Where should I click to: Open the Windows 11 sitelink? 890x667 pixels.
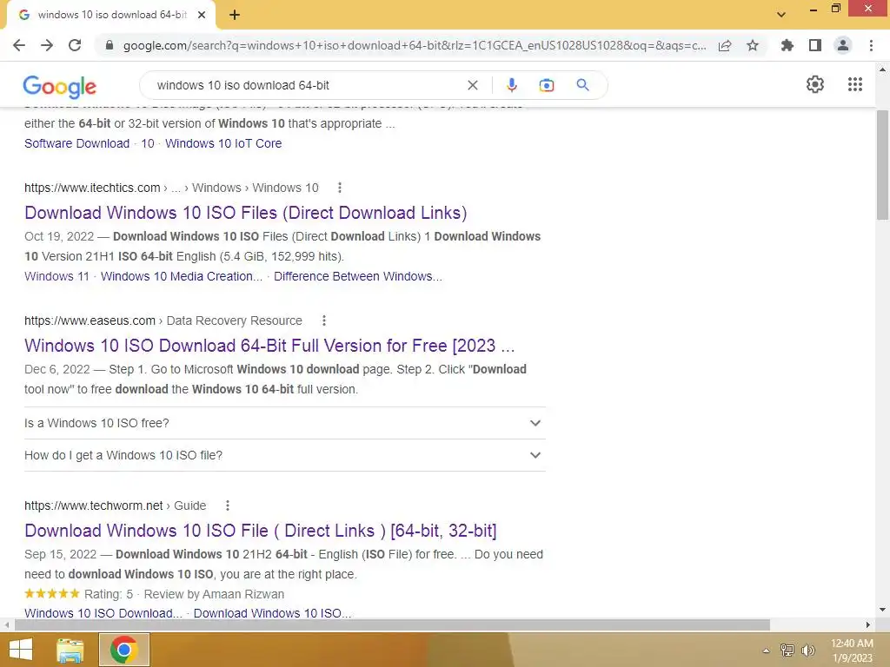tap(56, 276)
